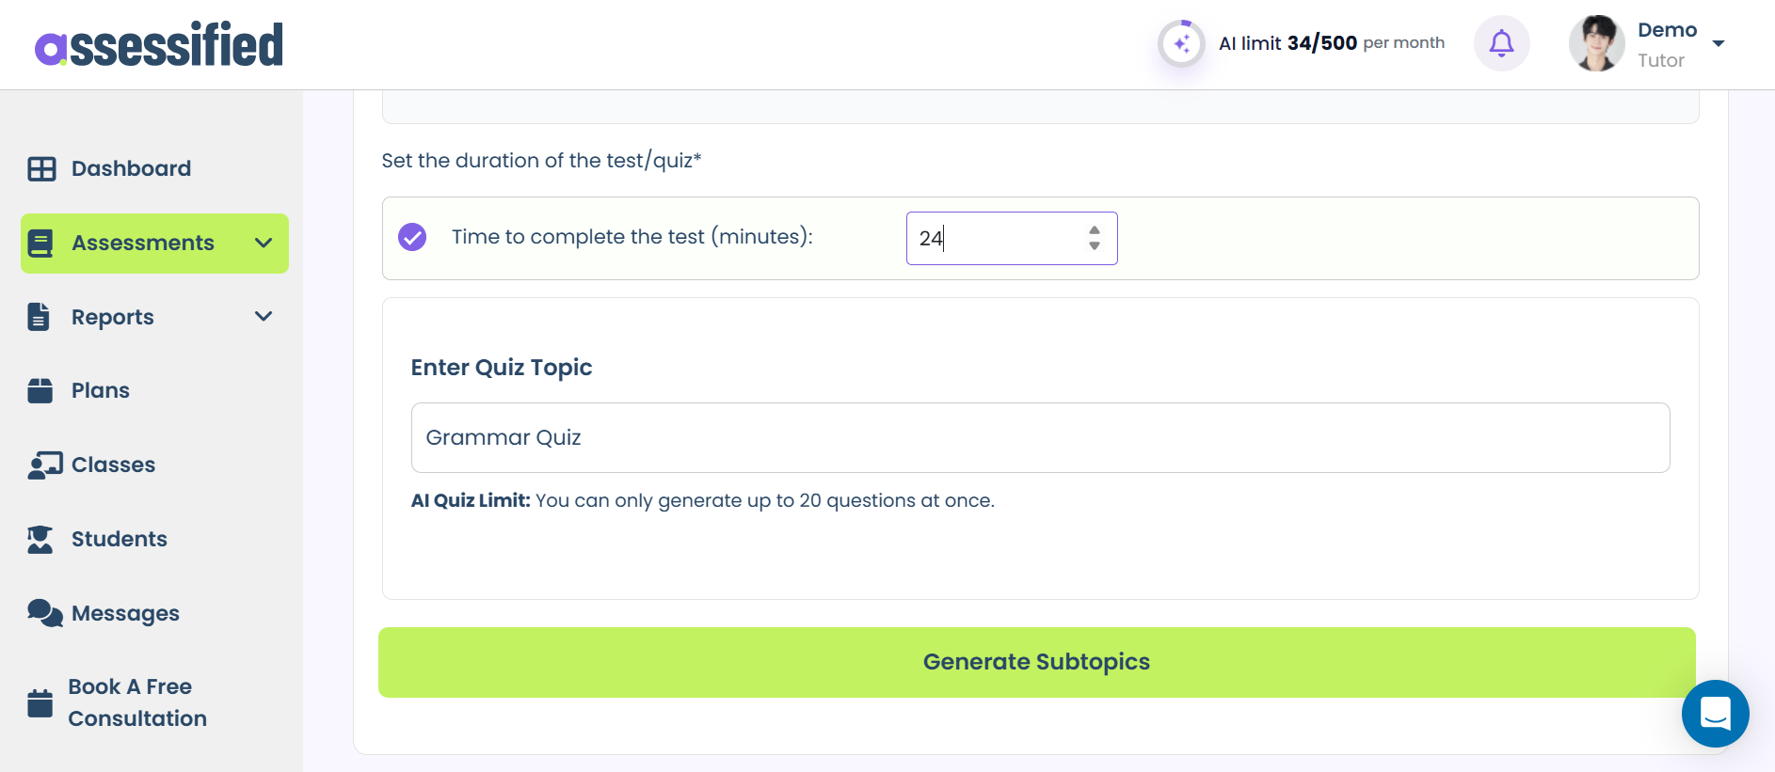Click the Reports document icon
The width and height of the screenshot is (1775, 772).
(39, 317)
